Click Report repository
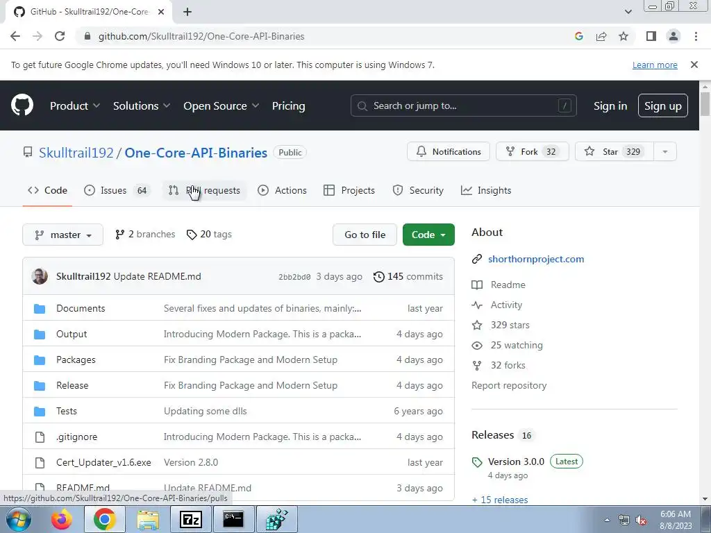This screenshot has width=711, height=533. click(509, 385)
